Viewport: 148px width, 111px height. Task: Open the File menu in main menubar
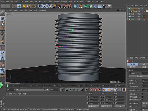coord(3,1)
